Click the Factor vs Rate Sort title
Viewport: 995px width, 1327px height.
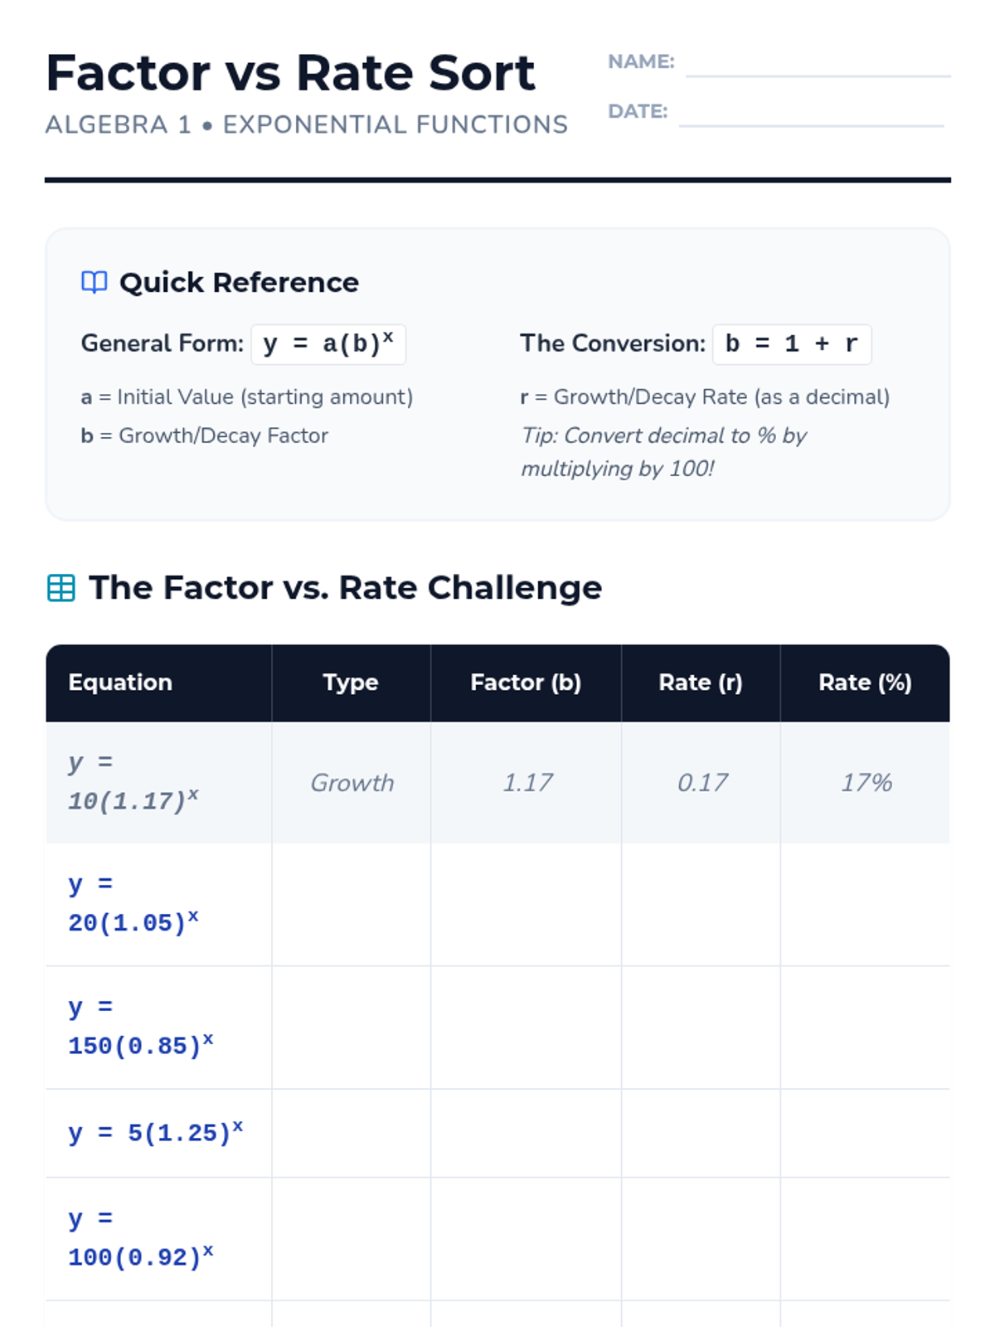point(290,73)
